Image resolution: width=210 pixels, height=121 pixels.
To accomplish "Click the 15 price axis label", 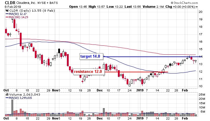I will click(x=200, y=49).
